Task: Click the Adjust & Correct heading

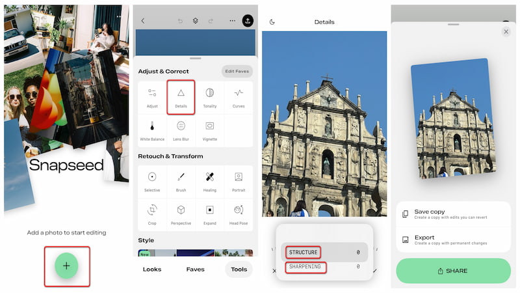Action: pos(163,71)
